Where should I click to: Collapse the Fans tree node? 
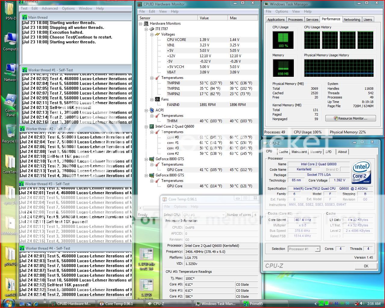[152, 99]
